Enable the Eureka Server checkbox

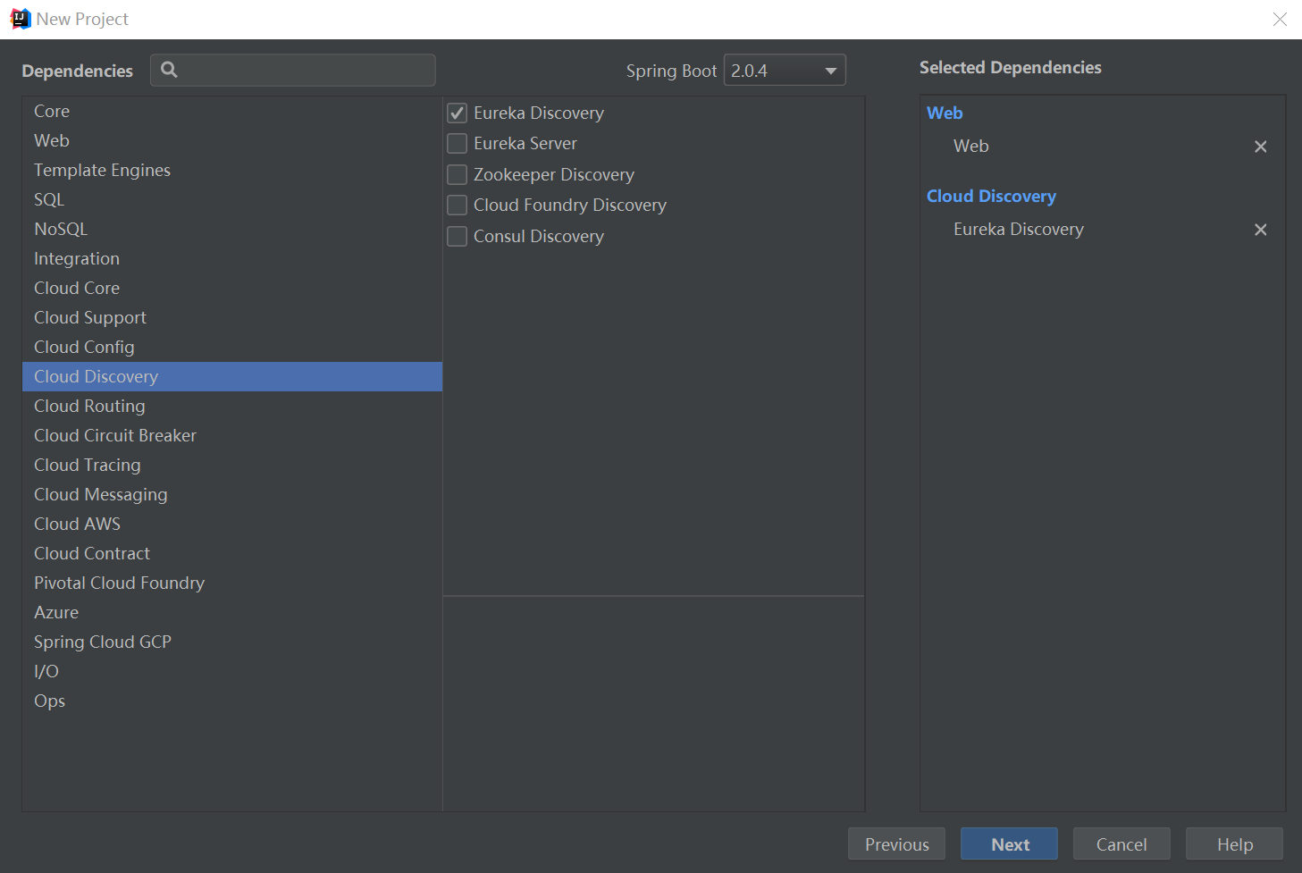[x=457, y=143]
